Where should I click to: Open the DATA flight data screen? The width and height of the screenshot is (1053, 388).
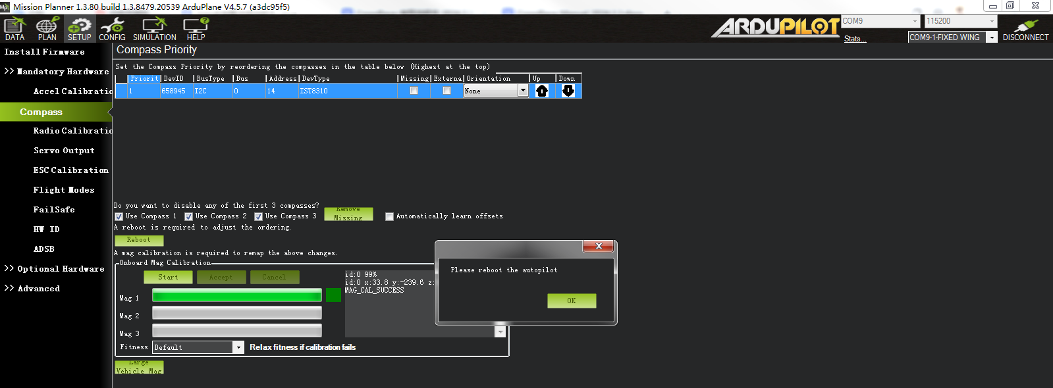(14, 30)
